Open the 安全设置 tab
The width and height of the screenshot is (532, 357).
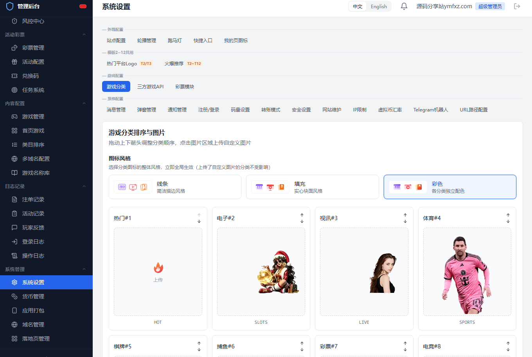pos(301,110)
